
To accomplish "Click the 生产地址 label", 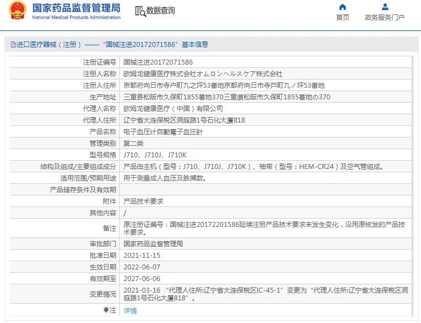I will 103,97.
